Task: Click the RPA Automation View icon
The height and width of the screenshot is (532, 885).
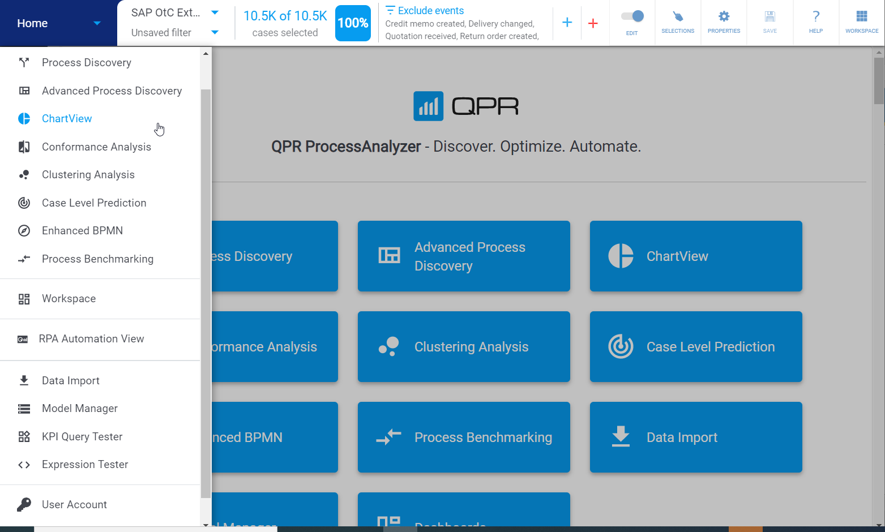Action: click(23, 339)
